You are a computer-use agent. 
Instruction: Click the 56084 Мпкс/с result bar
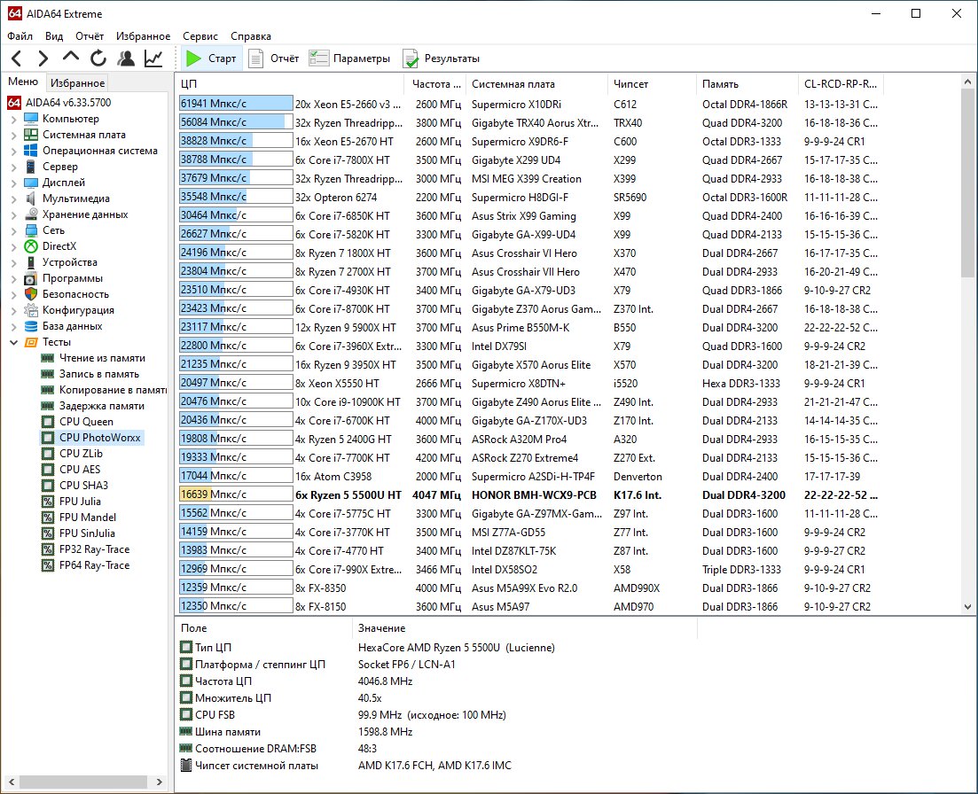[x=236, y=122]
